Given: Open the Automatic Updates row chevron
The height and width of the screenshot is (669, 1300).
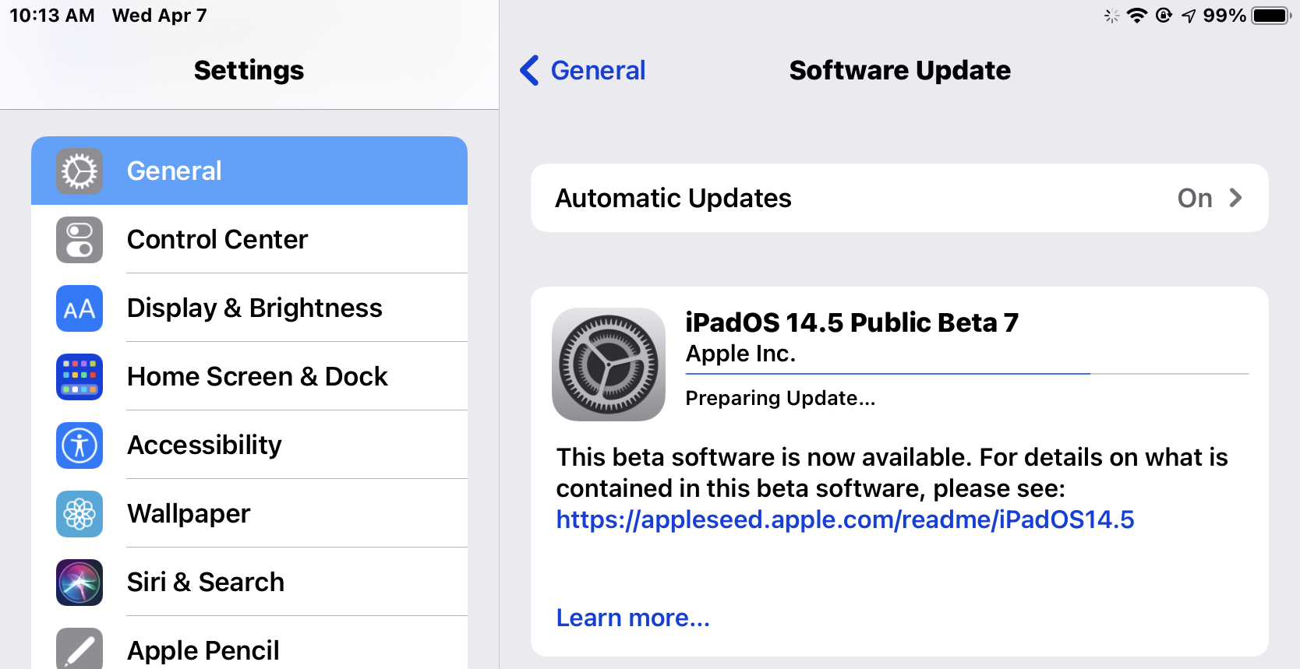Looking at the screenshot, I should (1235, 198).
